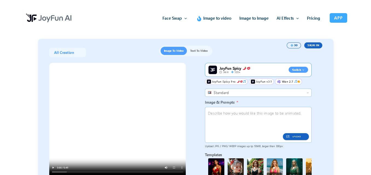The height and width of the screenshot is (175, 371).
Task: Click the 0:00 / 0:49 time display
Action: 63,168
